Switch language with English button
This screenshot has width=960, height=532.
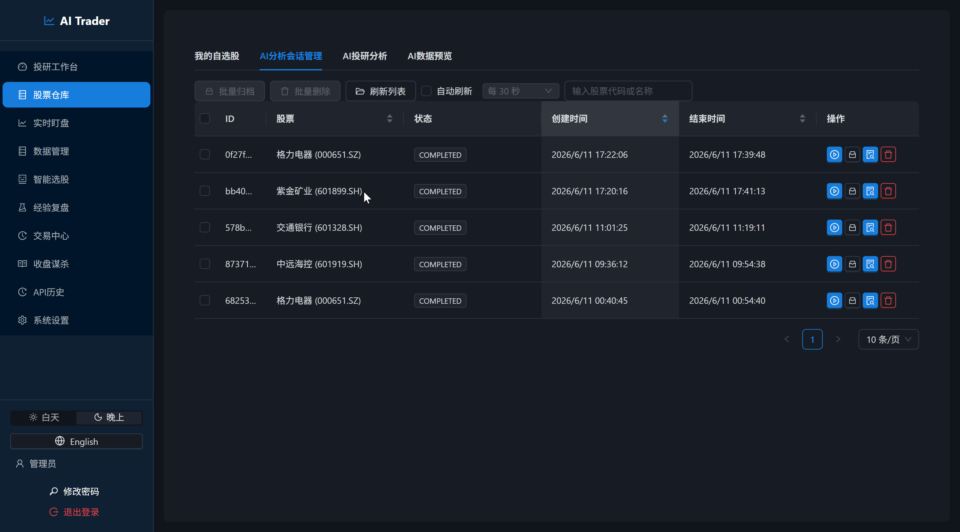click(x=76, y=441)
